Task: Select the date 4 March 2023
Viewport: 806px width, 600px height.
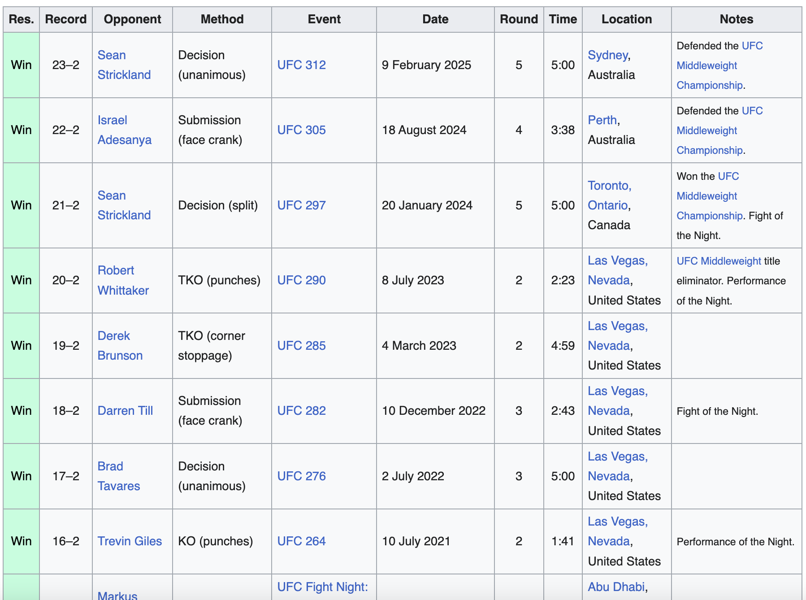Action: pyautogui.click(x=419, y=346)
